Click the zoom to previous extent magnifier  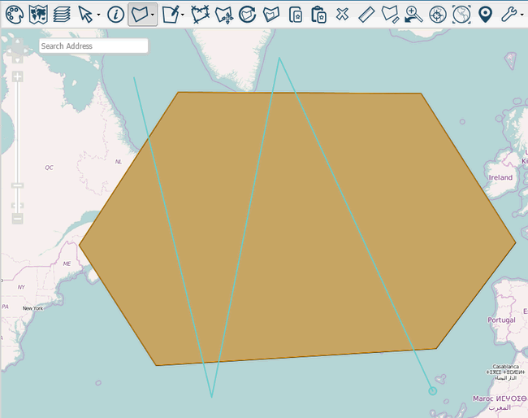coord(413,14)
